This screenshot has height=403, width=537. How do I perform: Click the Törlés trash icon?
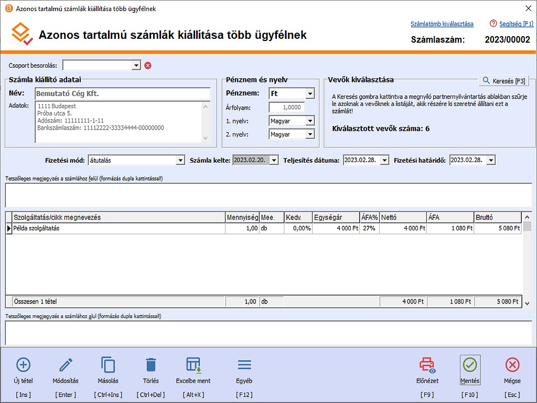point(151,365)
